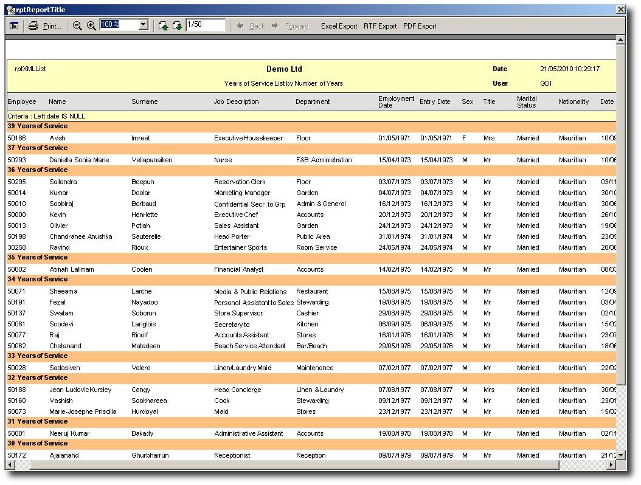Click the RTF Export button
The height and width of the screenshot is (485, 641).
coord(380,26)
